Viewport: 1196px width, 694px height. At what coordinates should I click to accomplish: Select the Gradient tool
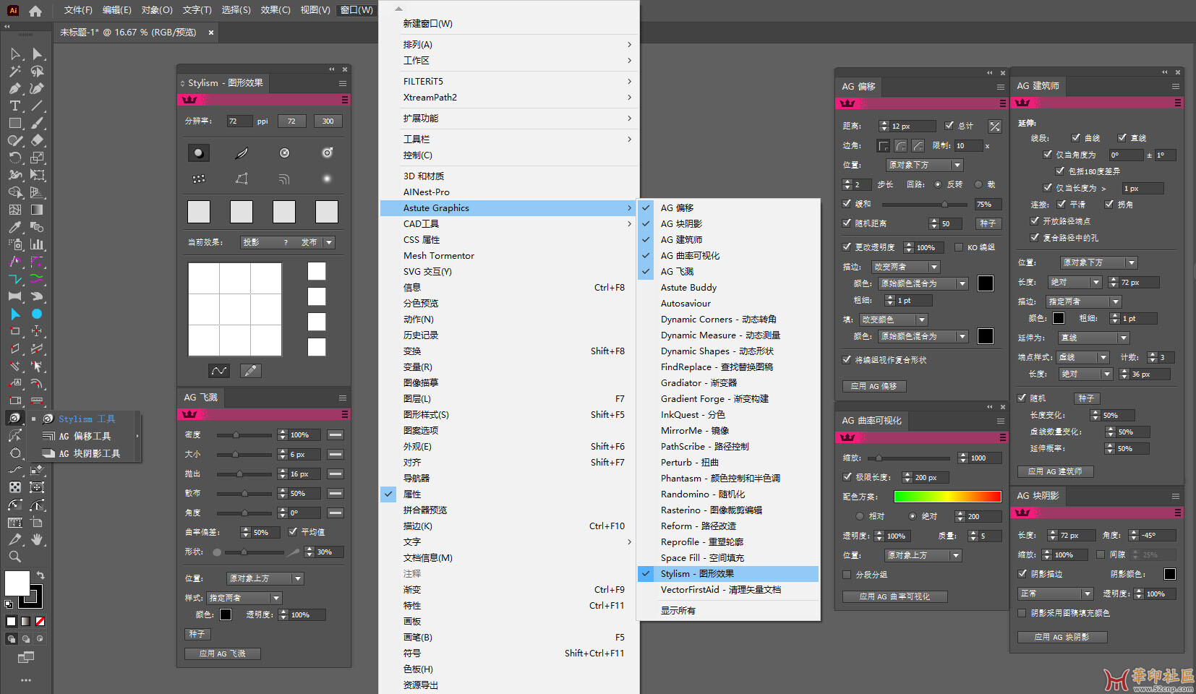[37, 210]
